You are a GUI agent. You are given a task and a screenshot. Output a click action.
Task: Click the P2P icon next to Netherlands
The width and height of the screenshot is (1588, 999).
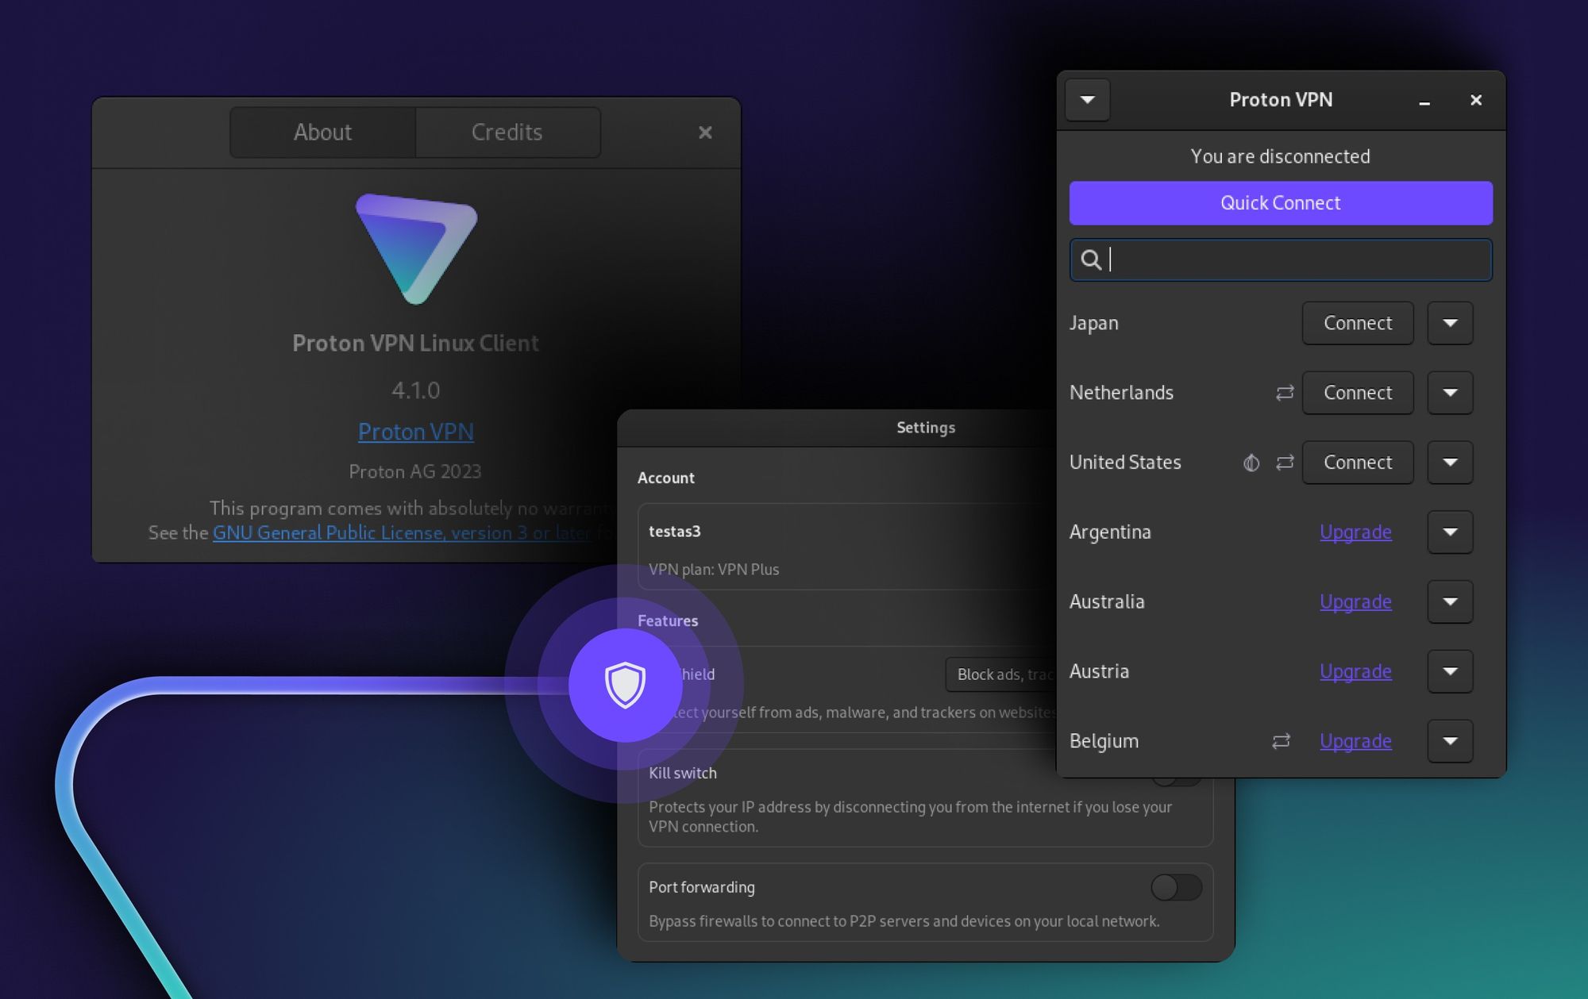pyautogui.click(x=1284, y=393)
